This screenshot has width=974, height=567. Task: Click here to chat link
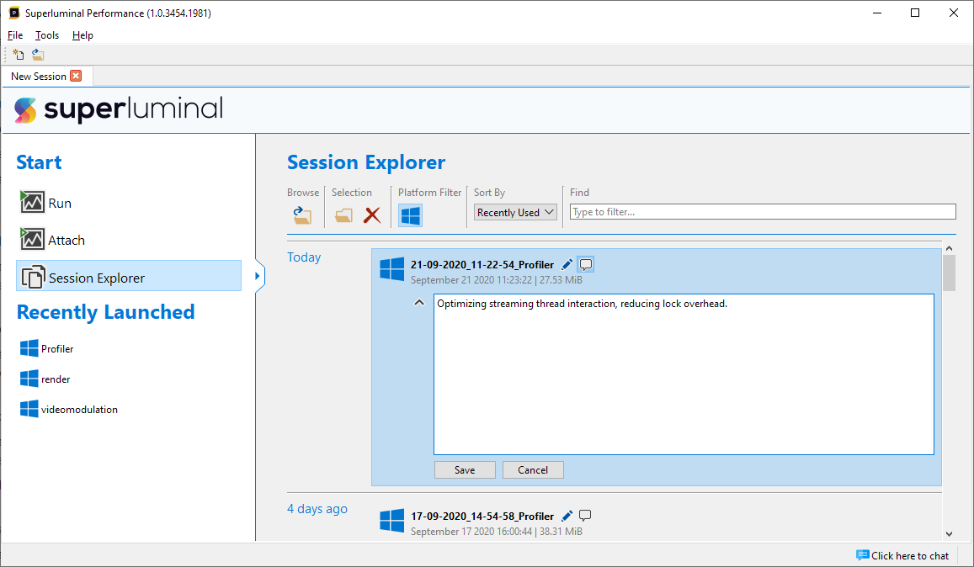click(902, 556)
